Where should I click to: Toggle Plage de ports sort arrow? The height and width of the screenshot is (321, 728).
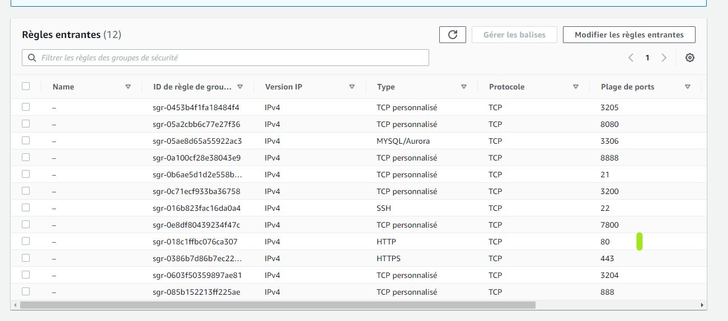[688, 87]
